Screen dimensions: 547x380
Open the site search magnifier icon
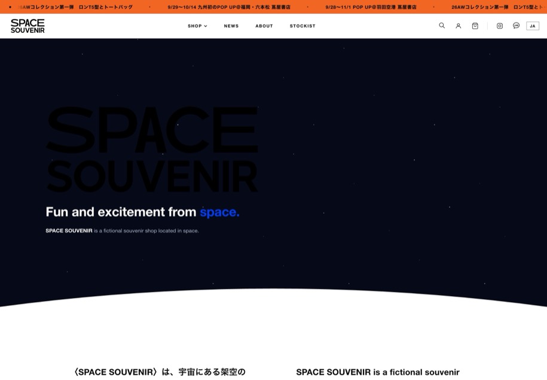pyautogui.click(x=442, y=26)
